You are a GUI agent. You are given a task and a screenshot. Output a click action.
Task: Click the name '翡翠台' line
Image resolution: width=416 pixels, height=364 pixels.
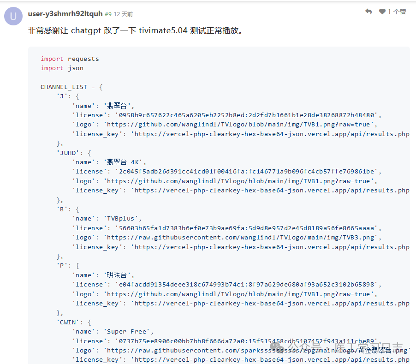[103, 106]
